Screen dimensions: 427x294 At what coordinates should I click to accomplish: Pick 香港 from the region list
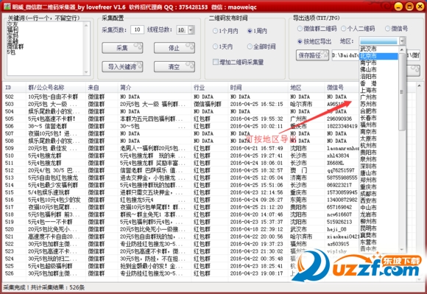379,83
